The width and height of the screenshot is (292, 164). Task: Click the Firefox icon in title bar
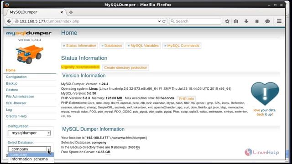pos(7,5)
